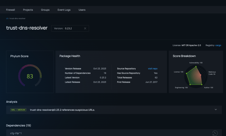Click the Package Health heading

70,56
